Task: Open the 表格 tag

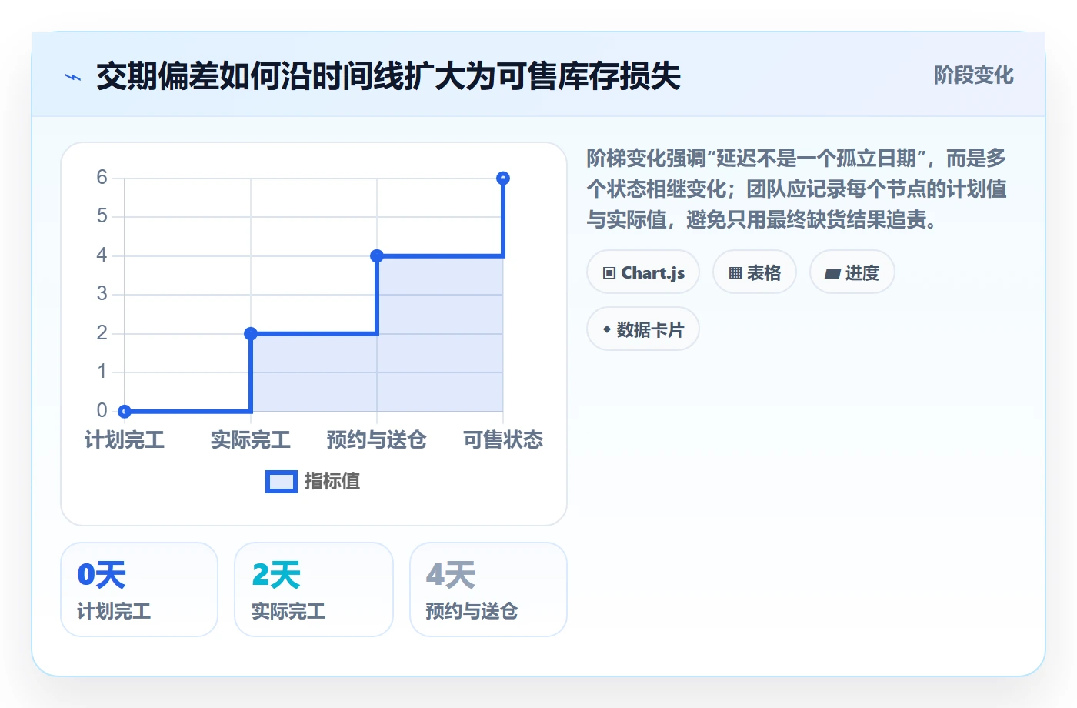Action: pyautogui.click(x=755, y=272)
